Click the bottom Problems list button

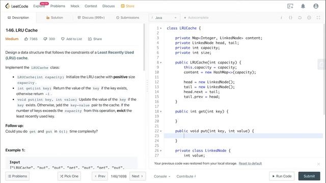click(x=17, y=176)
